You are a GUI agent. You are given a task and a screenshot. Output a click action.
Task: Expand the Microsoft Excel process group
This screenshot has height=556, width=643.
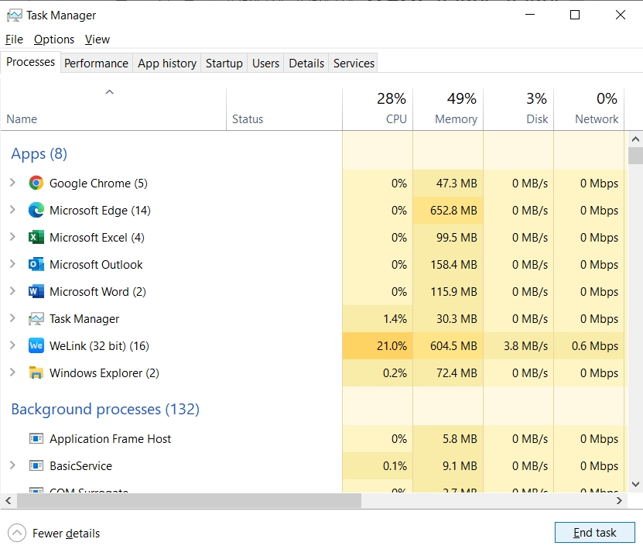(x=12, y=237)
